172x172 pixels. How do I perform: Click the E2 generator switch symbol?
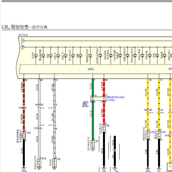tap(54, 163)
